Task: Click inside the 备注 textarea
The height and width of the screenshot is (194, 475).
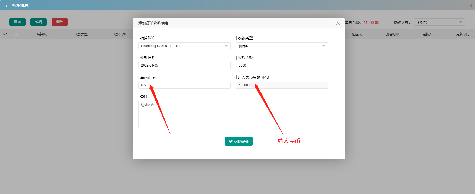Action: point(236,115)
